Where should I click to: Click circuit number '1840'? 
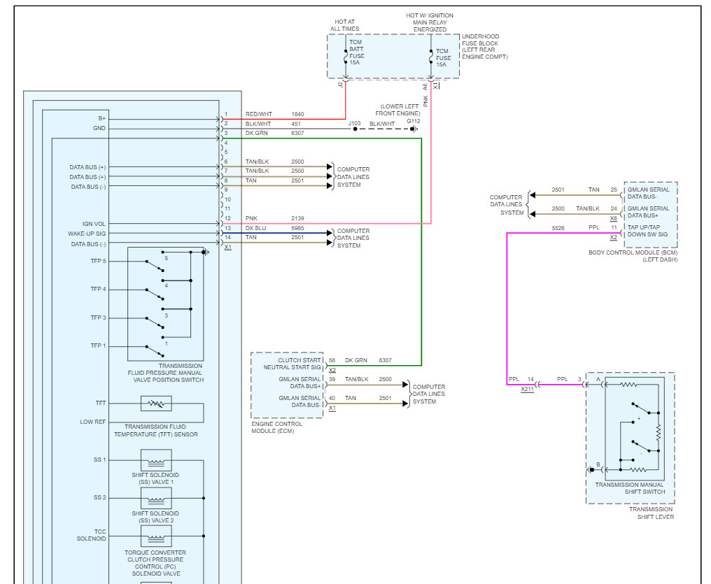(297, 114)
